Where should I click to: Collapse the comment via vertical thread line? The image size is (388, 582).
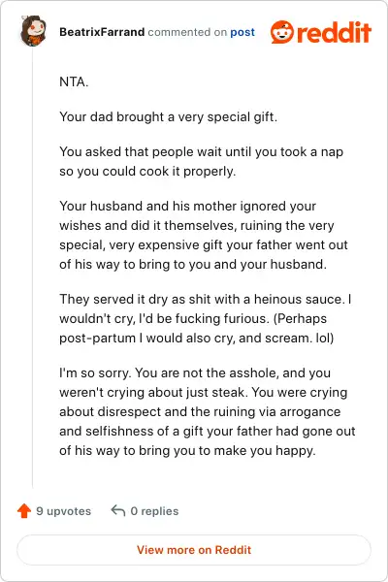(33, 268)
